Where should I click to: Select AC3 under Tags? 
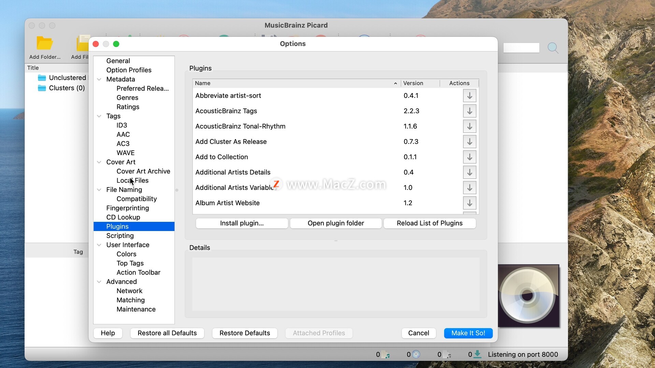click(x=123, y=144)
